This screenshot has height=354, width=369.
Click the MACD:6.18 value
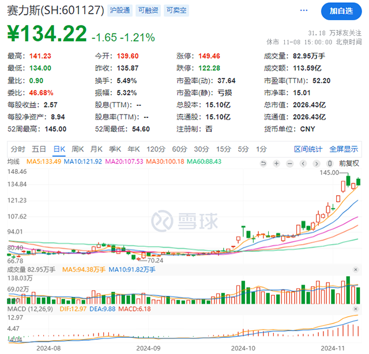pos(134,309)
